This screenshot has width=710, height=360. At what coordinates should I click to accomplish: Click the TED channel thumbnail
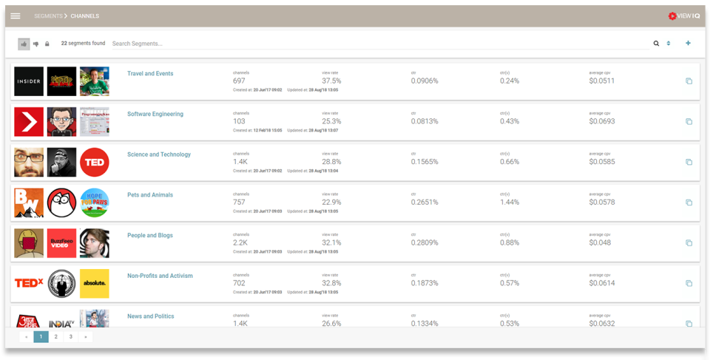pyautogui.click(x=95, y=162)
